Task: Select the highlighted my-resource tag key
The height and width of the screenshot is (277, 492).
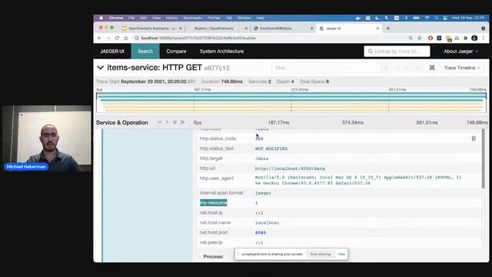Action: click(214, 203)
